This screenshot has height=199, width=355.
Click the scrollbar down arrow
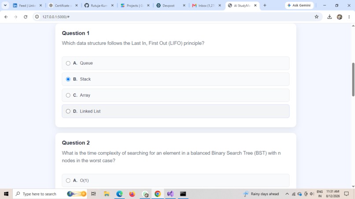(x=353, y=186)
